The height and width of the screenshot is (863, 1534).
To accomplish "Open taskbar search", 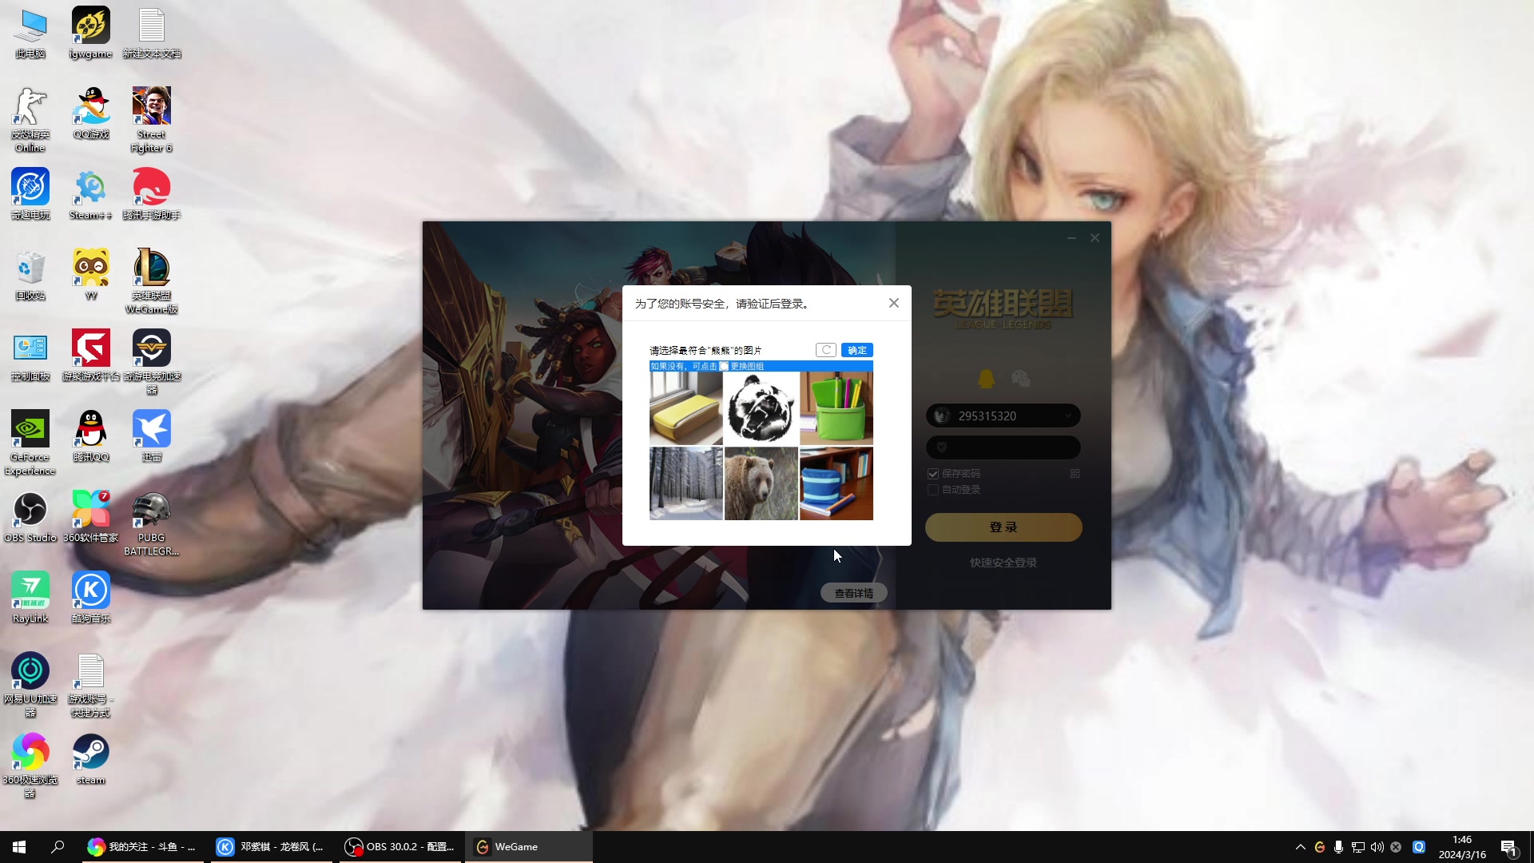I will (x=58, y=847).
